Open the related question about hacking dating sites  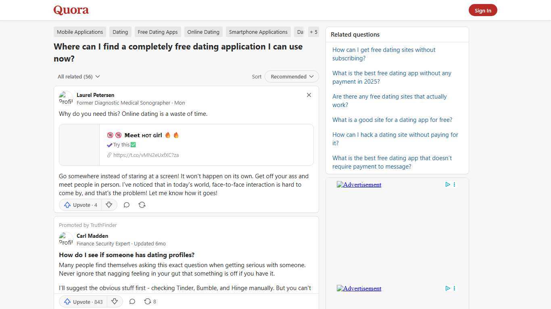(395, 139)
